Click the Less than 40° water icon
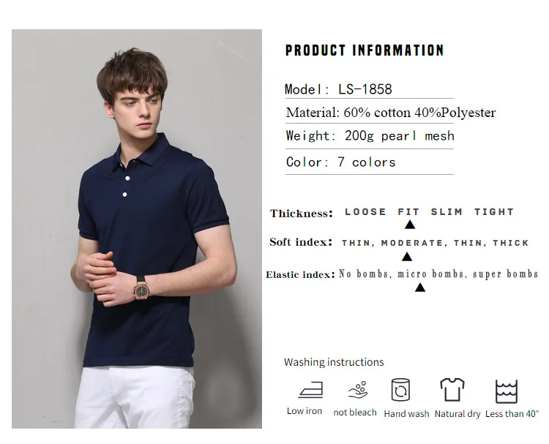 click(x=507, y=391)
